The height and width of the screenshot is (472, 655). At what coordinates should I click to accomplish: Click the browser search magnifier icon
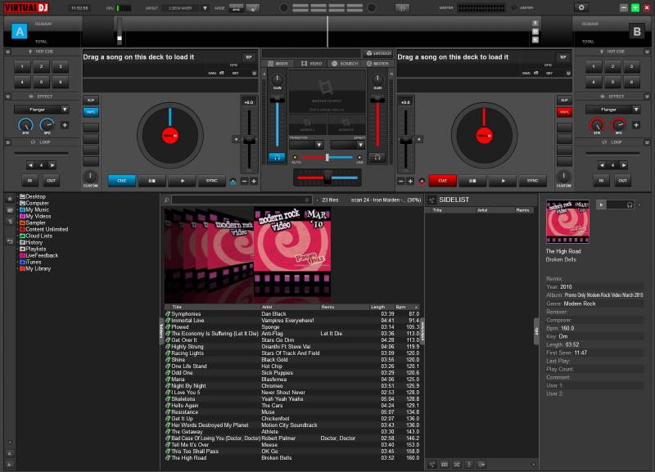(167, 200)
